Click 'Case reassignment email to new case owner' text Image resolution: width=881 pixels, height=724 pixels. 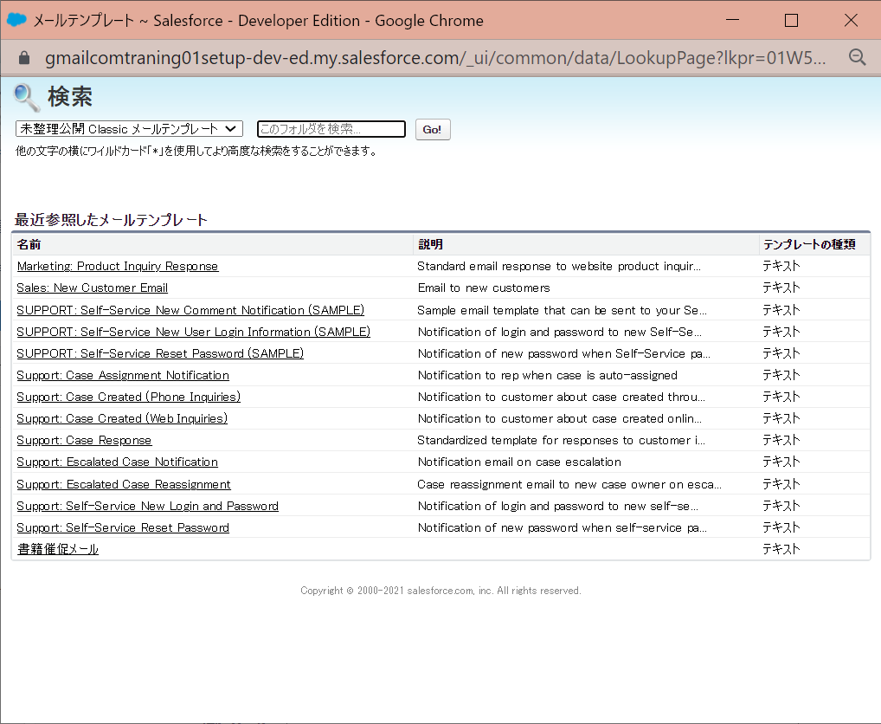pos(569,484)
